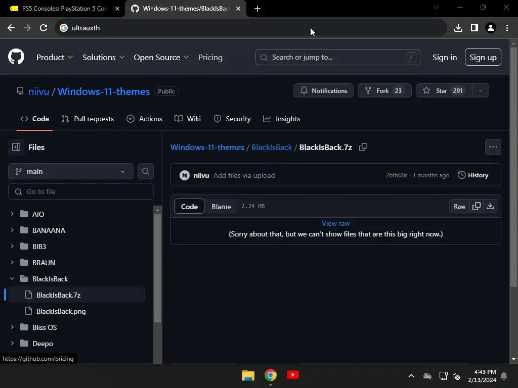Fork the repository
The width and height of the screenshot is (518, 388).
pyautogui.click(x=384, y=91)
